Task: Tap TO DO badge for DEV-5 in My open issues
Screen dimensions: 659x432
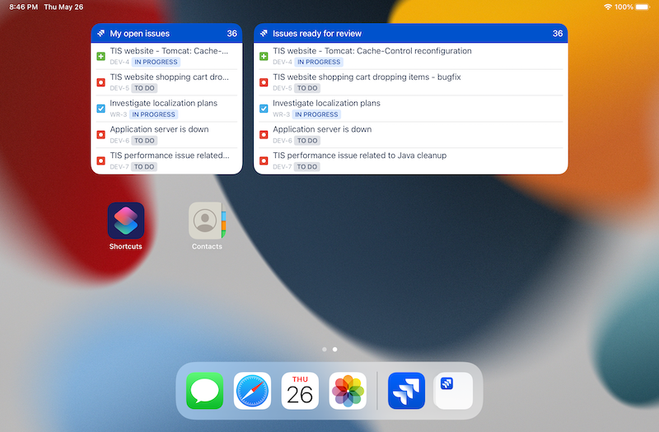Action: [144, 88]
